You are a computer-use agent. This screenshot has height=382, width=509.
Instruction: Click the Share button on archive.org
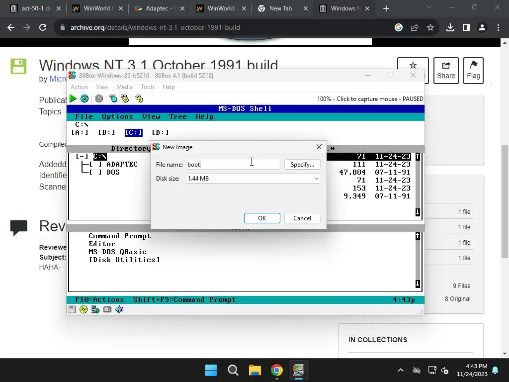point(446,71)
